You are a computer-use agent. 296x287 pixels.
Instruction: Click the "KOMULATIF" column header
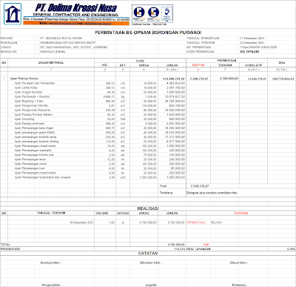click(x=253, y=65)
